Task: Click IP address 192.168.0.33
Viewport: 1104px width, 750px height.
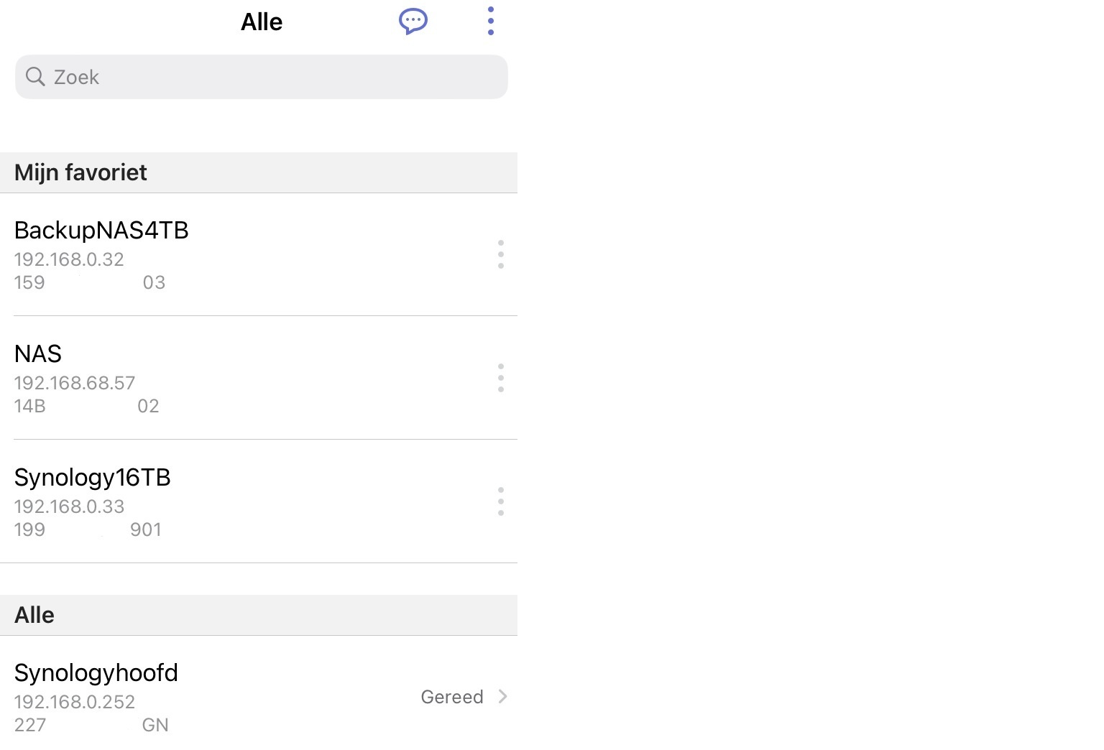Action: [70, 506]
